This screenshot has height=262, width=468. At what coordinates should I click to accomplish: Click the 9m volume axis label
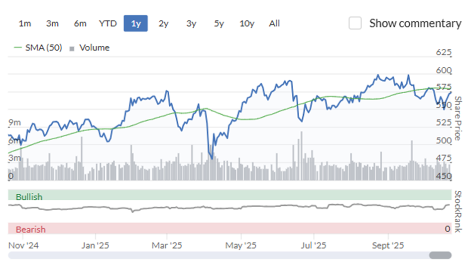pos(14,123)
